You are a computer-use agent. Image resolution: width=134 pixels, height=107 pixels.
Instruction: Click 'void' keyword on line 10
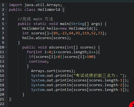pos(42,47)
